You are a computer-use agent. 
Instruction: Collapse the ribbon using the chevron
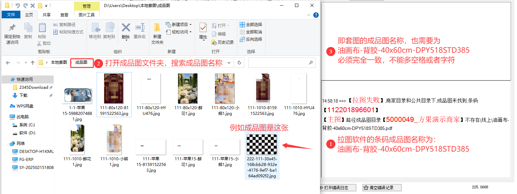pos(308,15)
